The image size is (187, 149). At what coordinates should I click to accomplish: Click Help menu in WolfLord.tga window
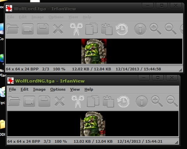pyautogui.click(x=87, y=17)
